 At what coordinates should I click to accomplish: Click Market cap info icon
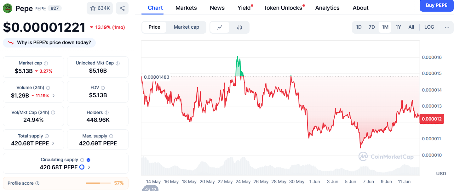click(46, 63)
